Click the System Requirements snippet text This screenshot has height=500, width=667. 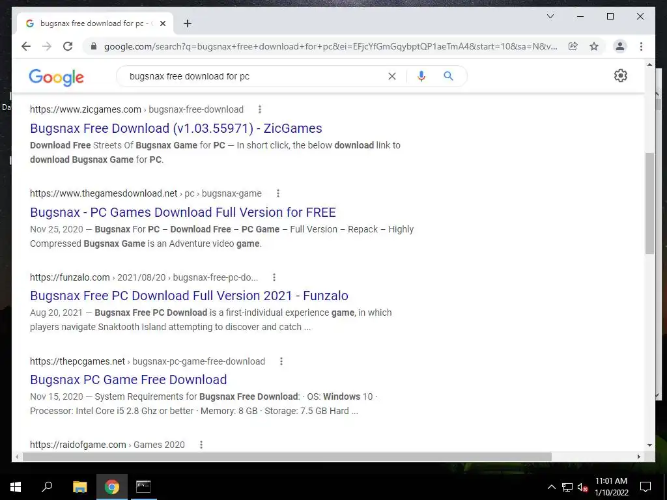click(x=203, y=404)
